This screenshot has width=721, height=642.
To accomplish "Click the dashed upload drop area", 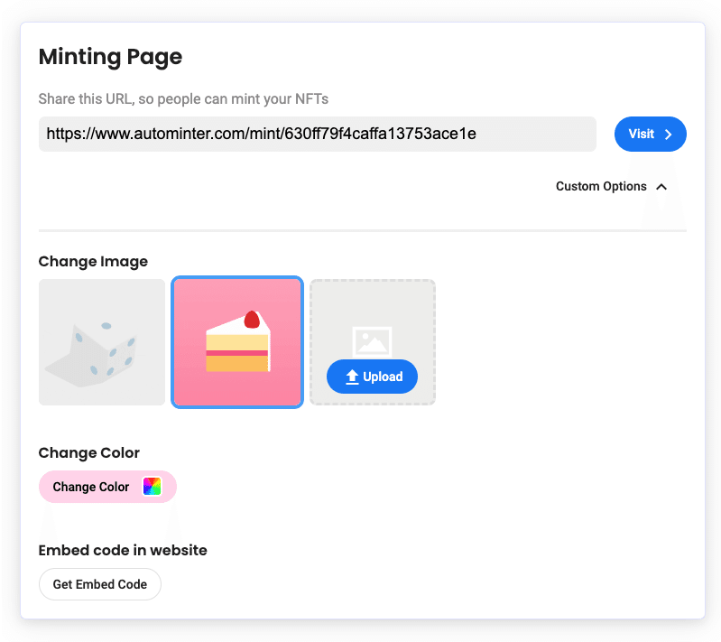I will click(x=373, y=342).
